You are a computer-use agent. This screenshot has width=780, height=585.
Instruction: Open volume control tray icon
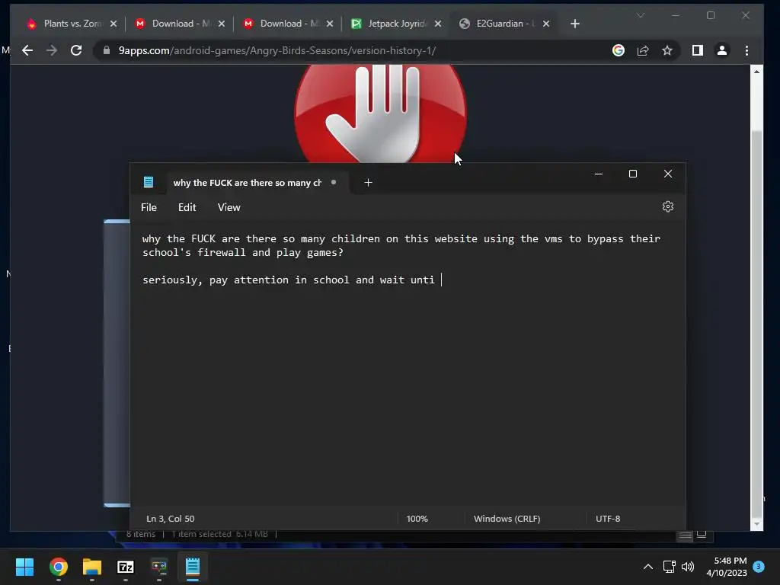[x=688, y=567]
